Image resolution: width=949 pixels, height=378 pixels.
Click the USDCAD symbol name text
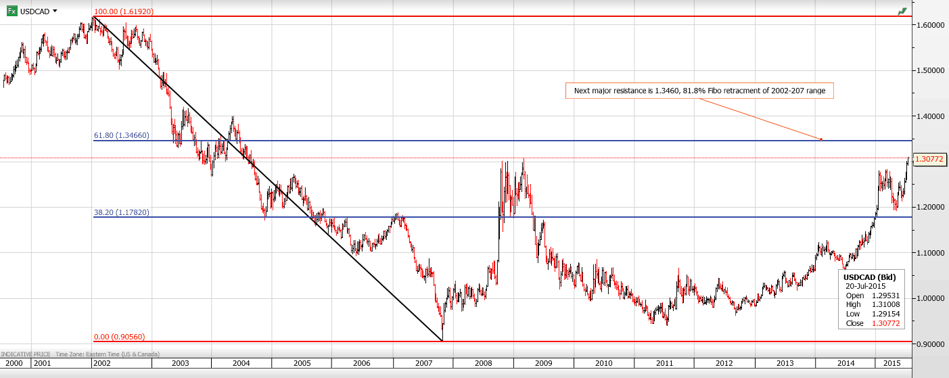pyautogui.click(x=34, y=11)
